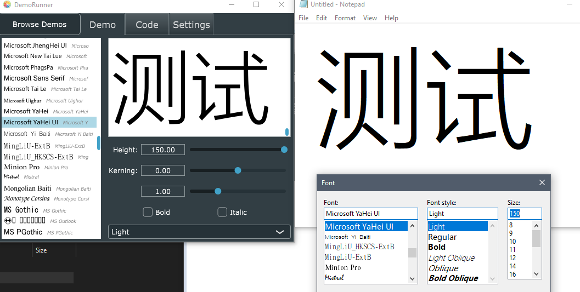Click DemoRunner font list scrollbar thumb
The height and width of the screenshot is (292, 580).
click(99, 143)
